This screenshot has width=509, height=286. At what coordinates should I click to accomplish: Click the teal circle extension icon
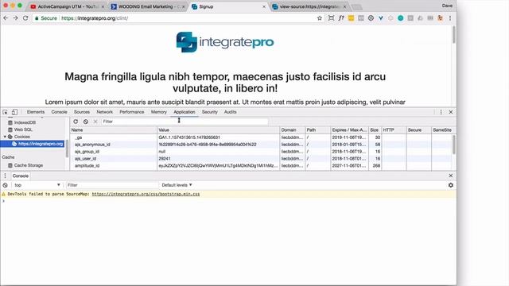401,18
